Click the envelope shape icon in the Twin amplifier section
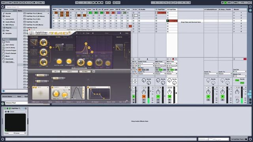 (x=119, y=47)
